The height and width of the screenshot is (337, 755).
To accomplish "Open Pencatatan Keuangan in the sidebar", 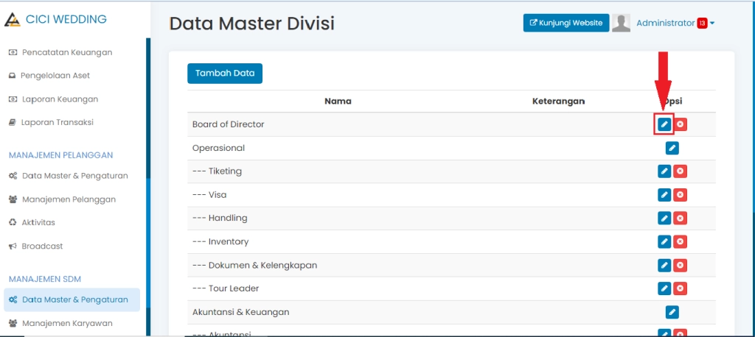I will click(66, 52).
